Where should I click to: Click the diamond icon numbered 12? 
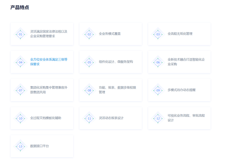[x=158, y=118]
